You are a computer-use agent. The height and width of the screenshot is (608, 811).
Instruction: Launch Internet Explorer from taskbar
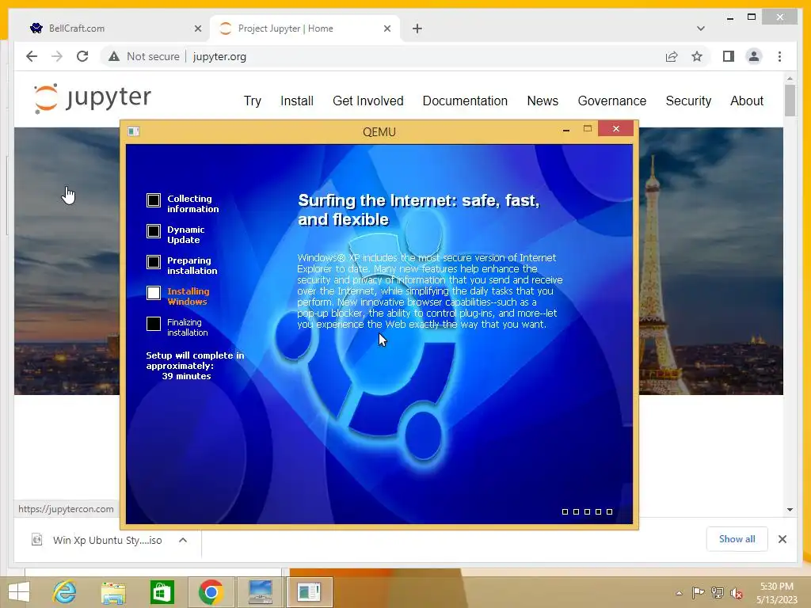click(x=65, y=592)
